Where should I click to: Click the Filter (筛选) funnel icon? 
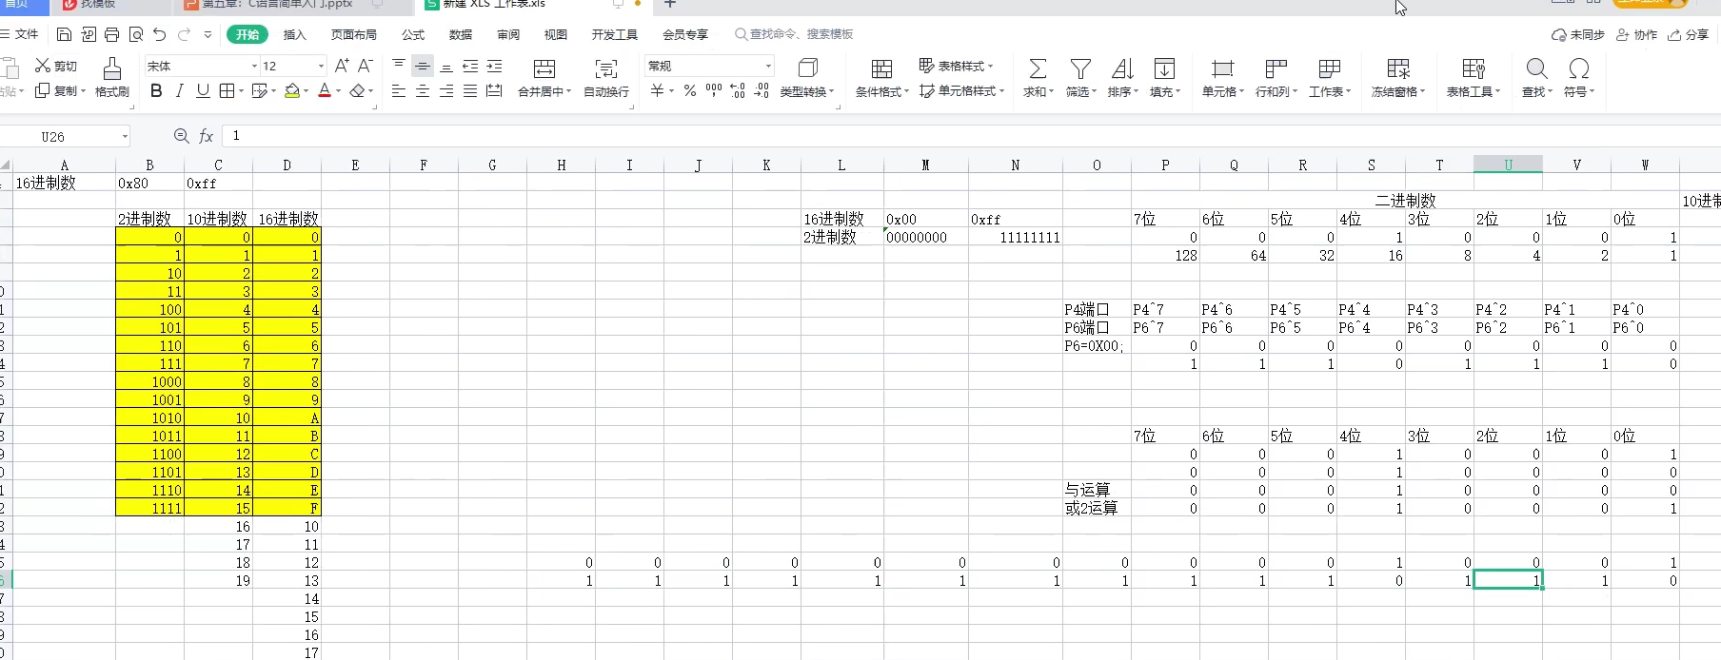pyautogui.click(x=1080, y=68)
